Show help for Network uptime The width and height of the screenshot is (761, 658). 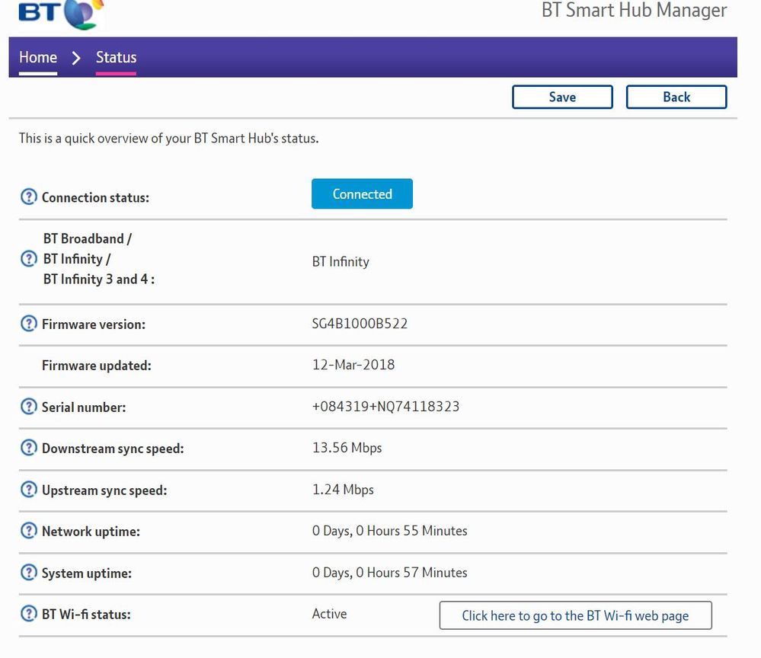28,531
